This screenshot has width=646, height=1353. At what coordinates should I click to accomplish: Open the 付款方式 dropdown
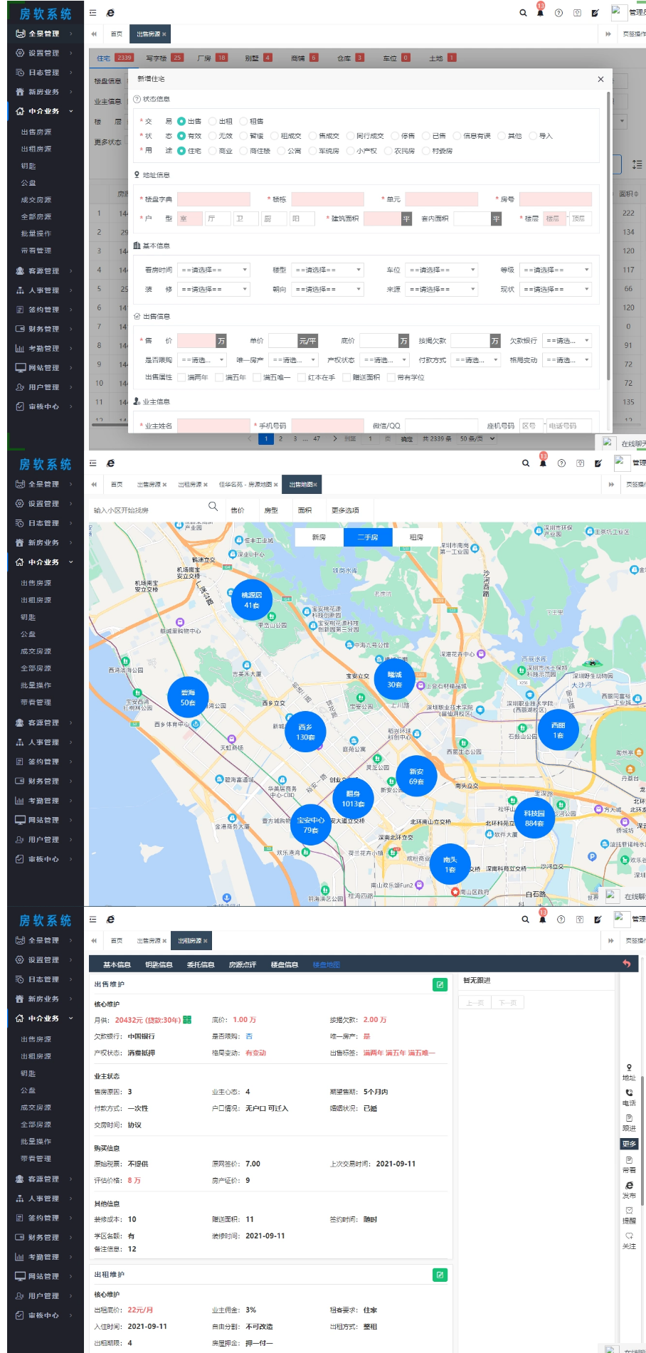click(x=477, y=360)
